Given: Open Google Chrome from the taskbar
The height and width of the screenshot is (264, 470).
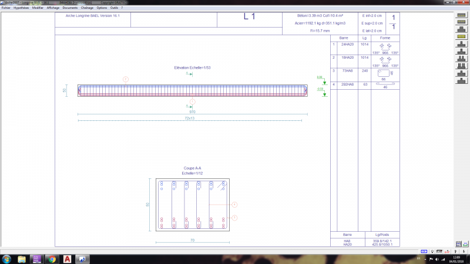Looking at the screenshot, I should [52, 259].
